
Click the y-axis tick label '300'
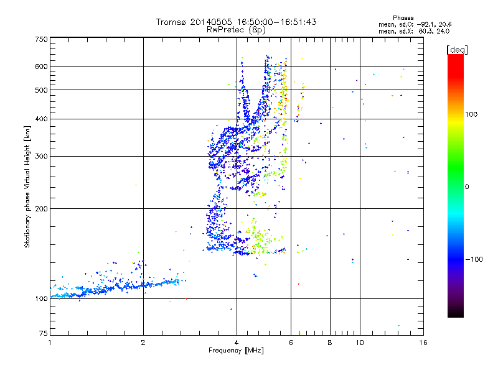tap(41, 156)
